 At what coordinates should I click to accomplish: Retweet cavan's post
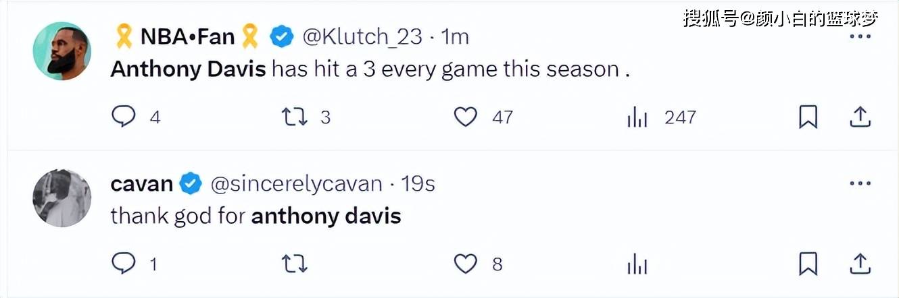(x=294, y=264)
